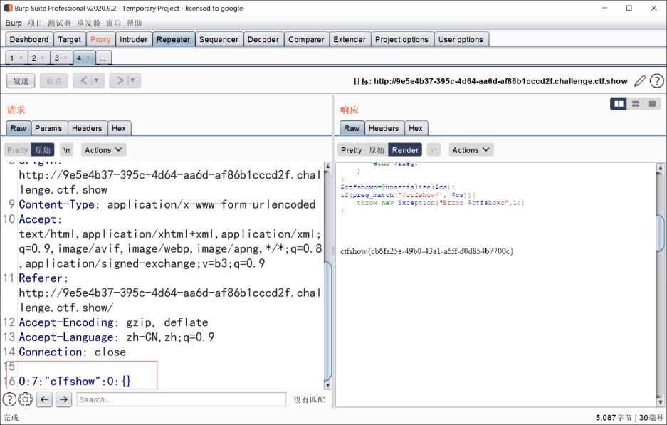Open the Burp menu
Screen dimensions: 667x425
tap(14, 23)
